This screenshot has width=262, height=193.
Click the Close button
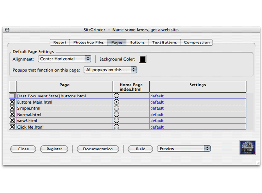pos(23,149)
